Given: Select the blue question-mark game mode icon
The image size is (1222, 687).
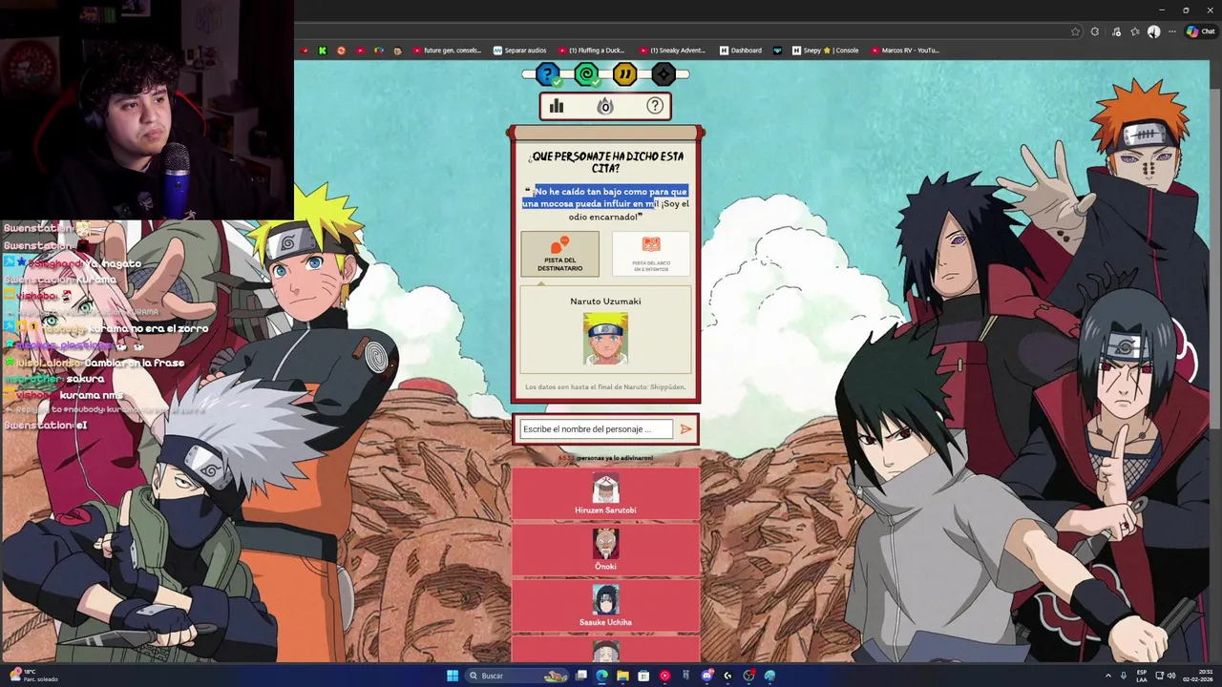Looking at the screenshot, I should pyautogui.click(x=548, y=74).
